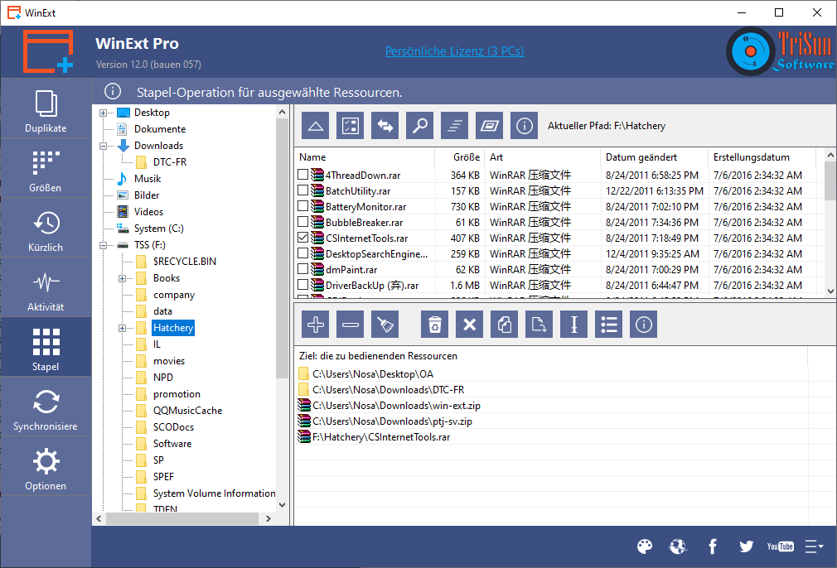Open the Aktivität sidebar section
This screenshot has height=568, width=837.
(46, 288)
